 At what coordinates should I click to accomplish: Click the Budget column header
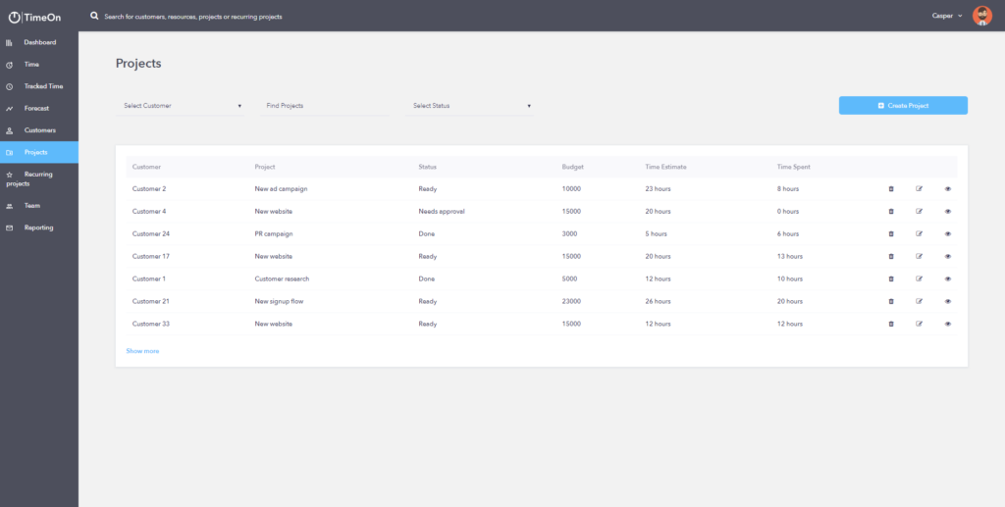click(573, 167)
